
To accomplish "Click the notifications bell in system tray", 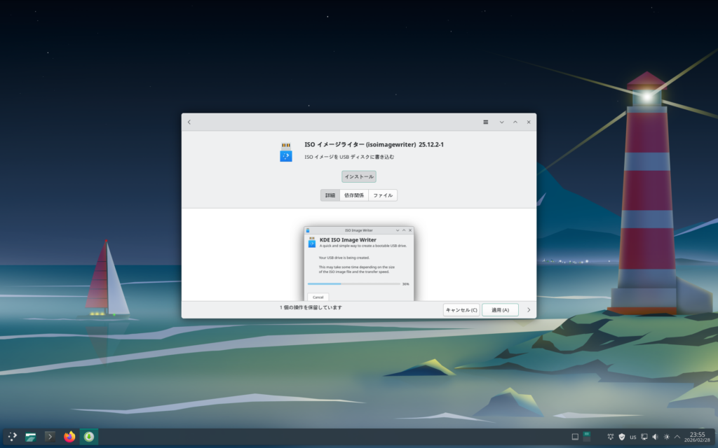I will click(610, 437).
